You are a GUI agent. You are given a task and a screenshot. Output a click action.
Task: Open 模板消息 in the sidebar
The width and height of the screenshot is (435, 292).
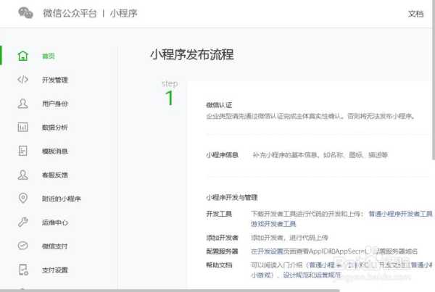pos(55,151)
